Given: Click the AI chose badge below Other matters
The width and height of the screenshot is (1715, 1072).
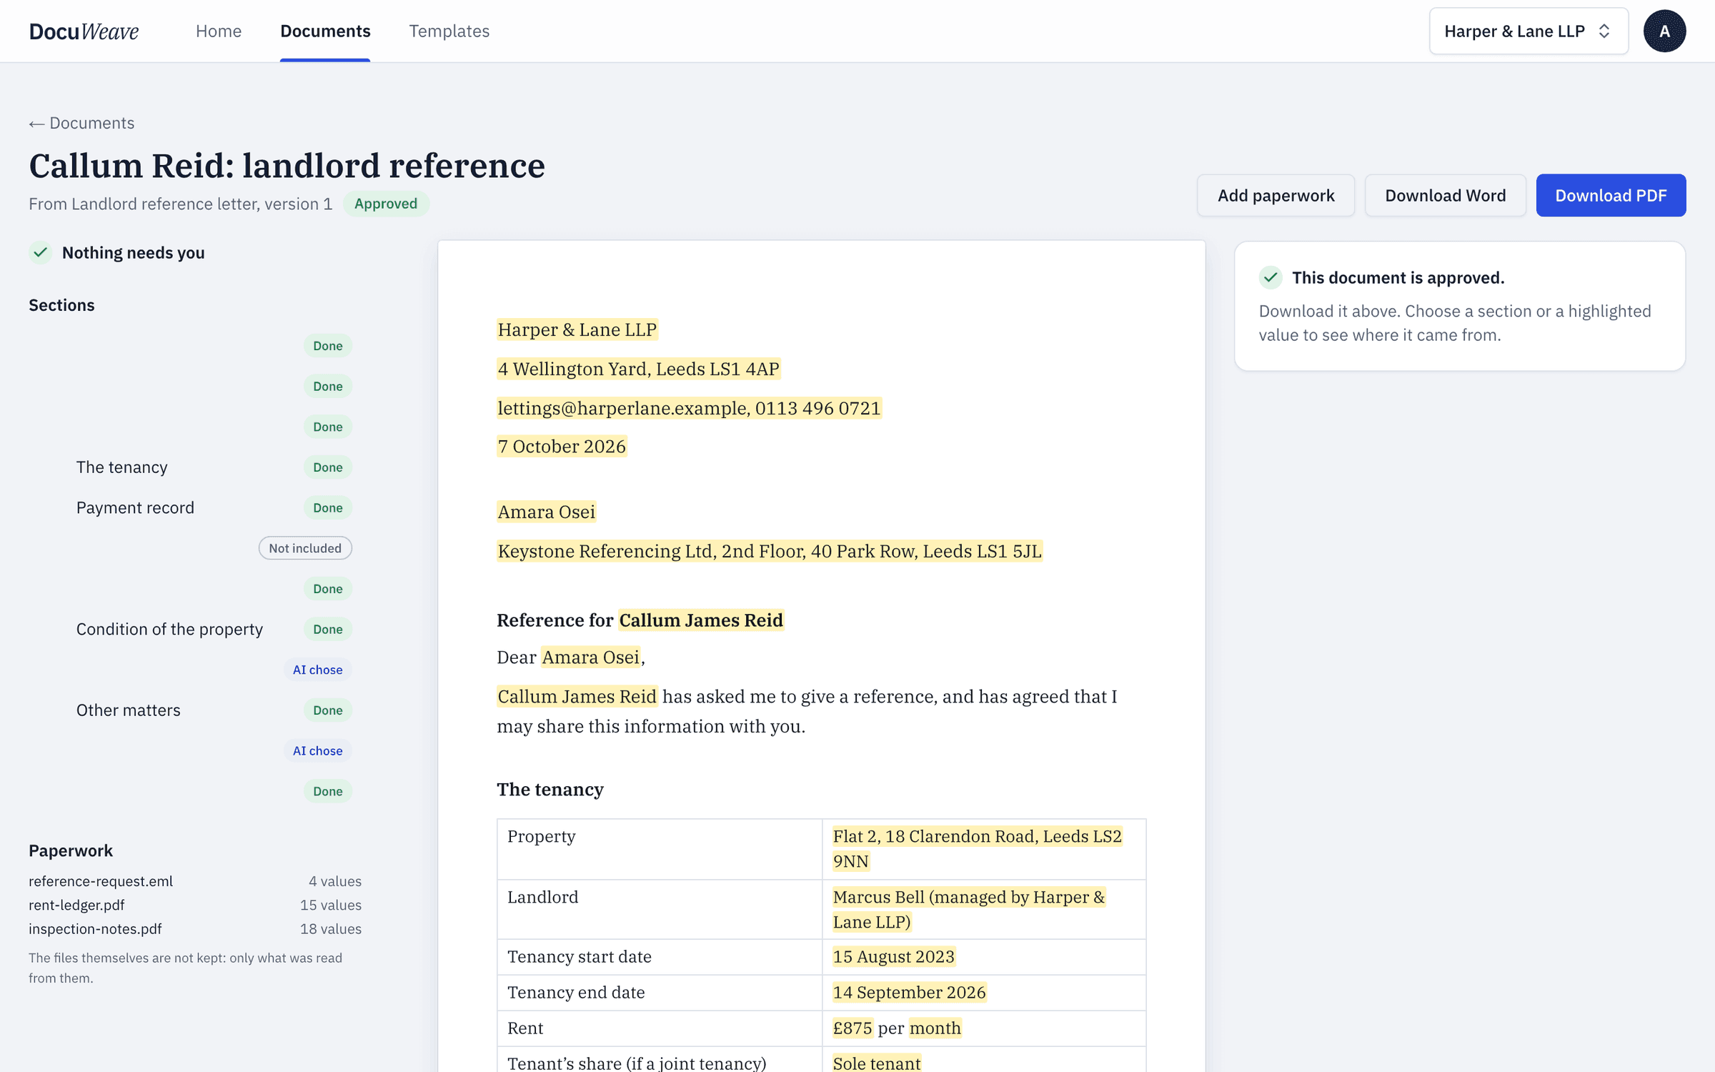Looking at the screenshot, I should [x=318, y=750].
